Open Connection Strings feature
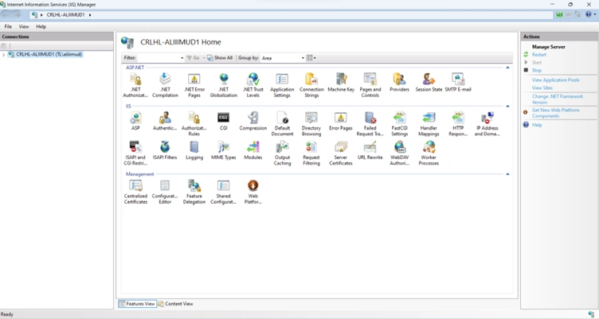The height and width of the screenshot is (319, 599). tap(311, 85)
